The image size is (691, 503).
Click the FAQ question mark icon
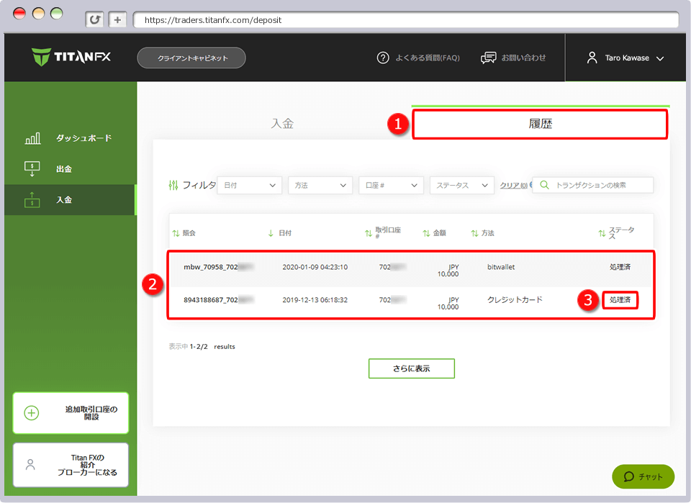383,58
